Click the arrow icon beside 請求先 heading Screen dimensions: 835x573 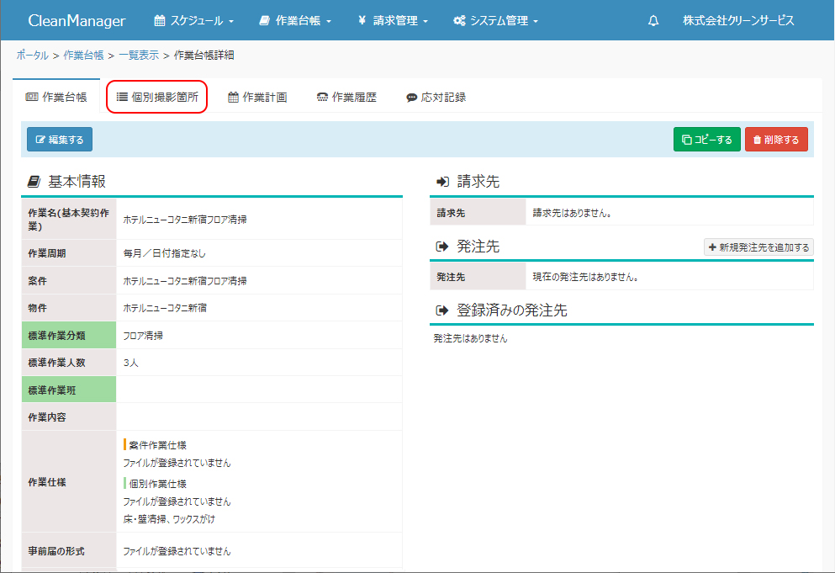(x=441, y=182)
